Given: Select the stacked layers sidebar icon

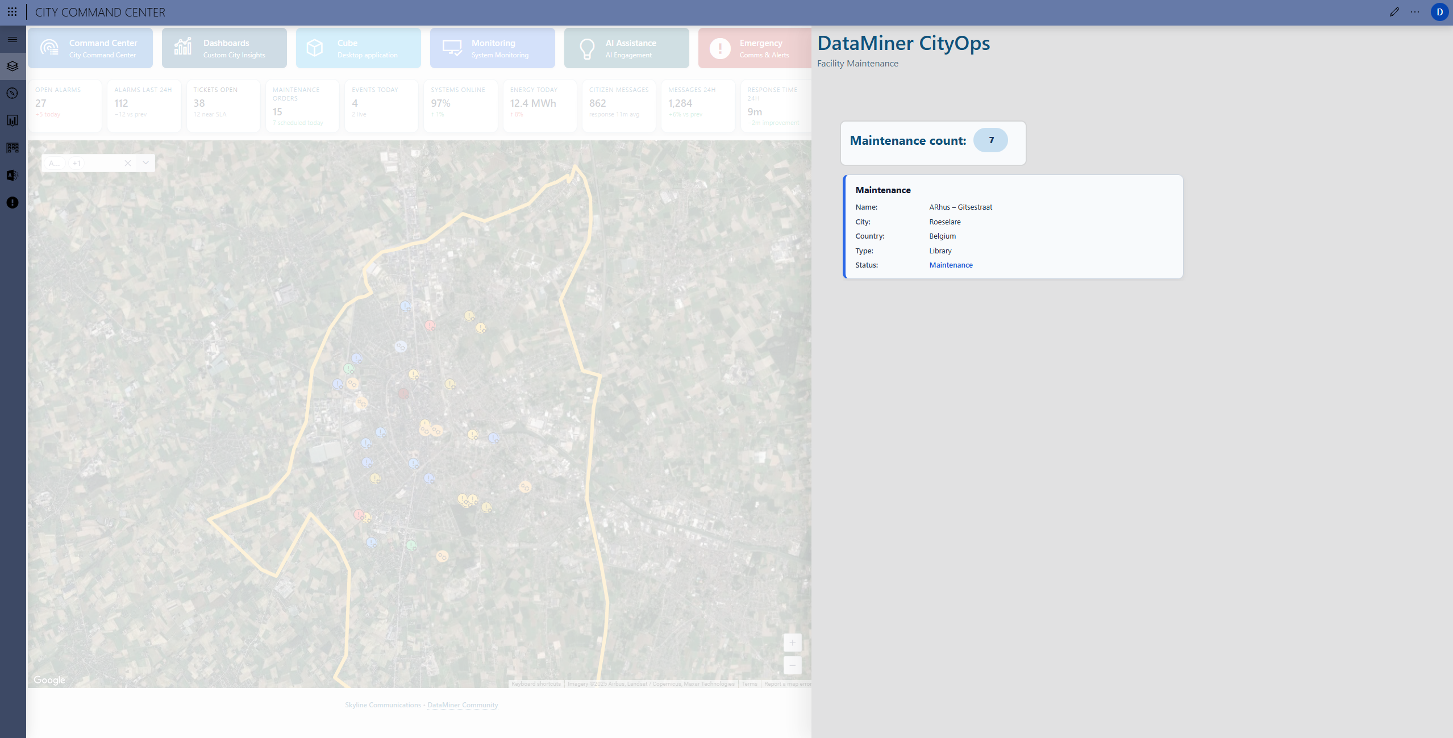Looking at the screenshot, I should pos(13,66).
